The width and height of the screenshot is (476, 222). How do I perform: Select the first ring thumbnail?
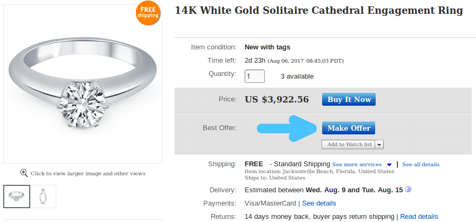(x=17, y=197)
